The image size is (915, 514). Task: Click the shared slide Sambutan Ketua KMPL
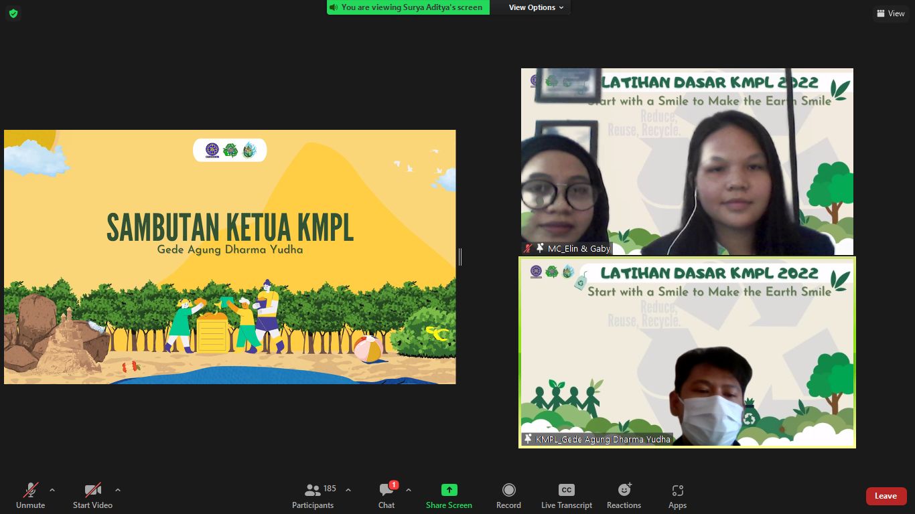click(230, 257)
